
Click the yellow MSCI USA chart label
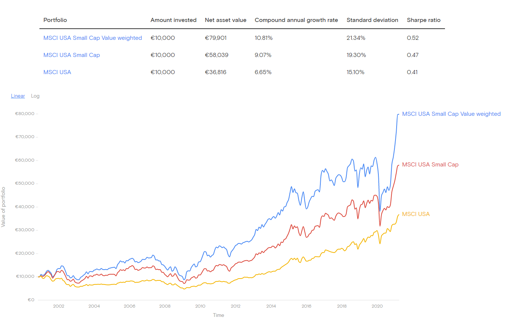pos(416,214)
